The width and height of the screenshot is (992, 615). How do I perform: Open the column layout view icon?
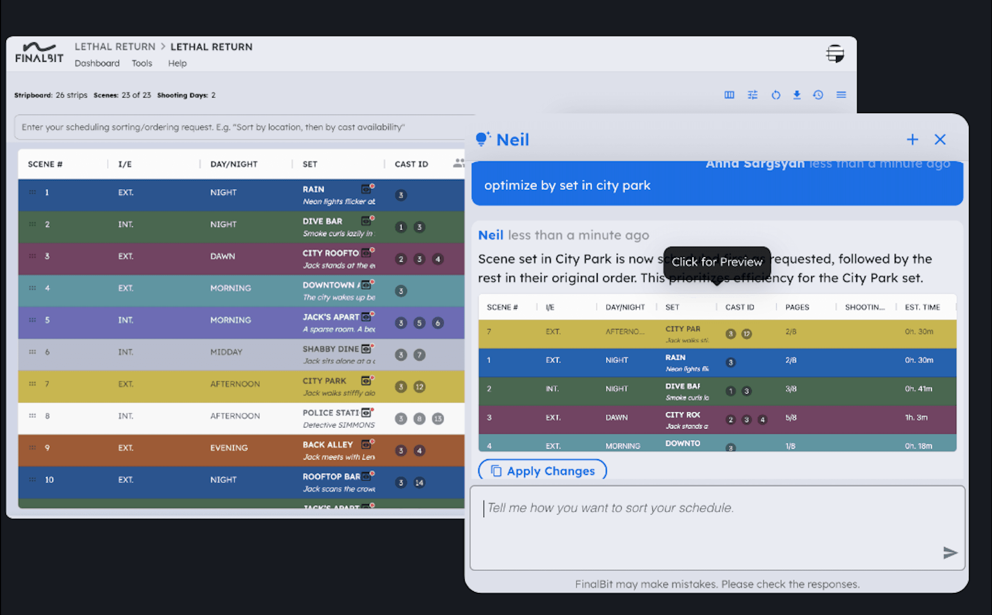[729, 95]
